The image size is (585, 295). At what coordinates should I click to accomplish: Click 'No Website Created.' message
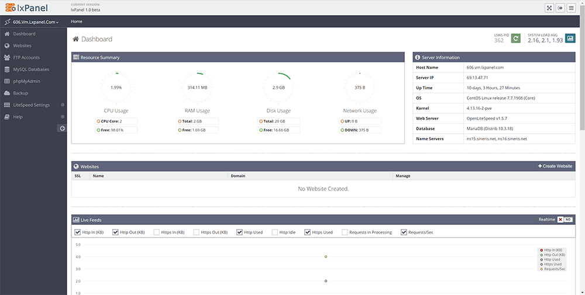323,189
